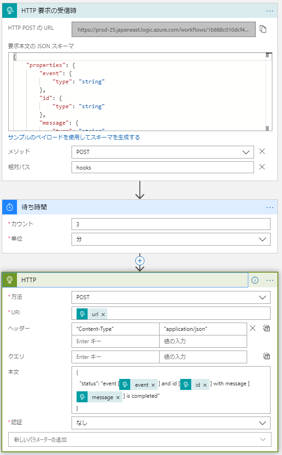The width and height of the screenshot is (282, 455).
Task: Click the plus icon to insert step
Action: (140, 260)
